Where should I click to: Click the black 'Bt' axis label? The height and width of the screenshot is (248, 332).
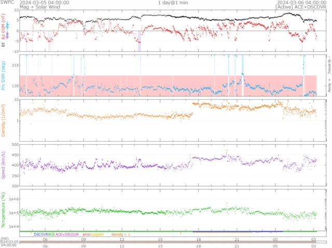coord(4,45)
